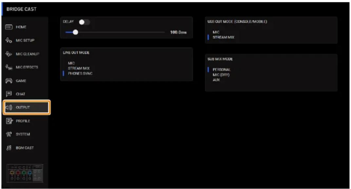Image resolution: width=351 pixels, height=189 pixels.
Task: Click the Chat speech bubble icon
Action: tap(9, 94)
